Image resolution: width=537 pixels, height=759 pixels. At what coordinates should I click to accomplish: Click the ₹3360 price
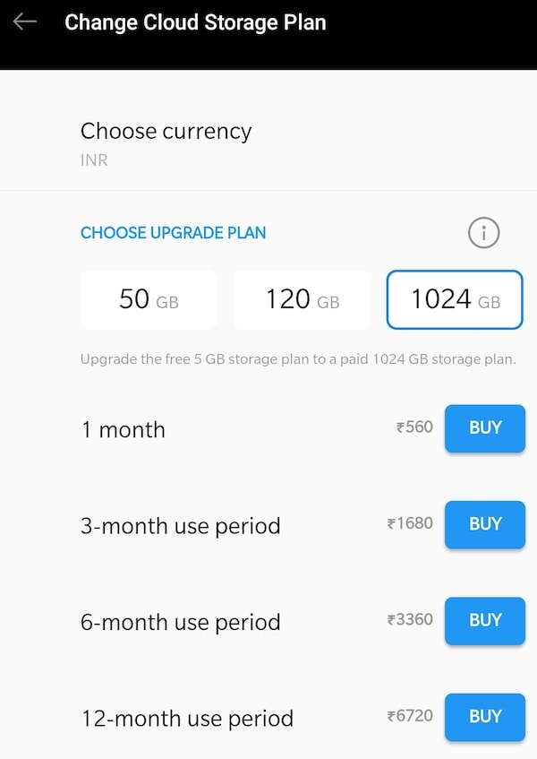pos(410,619)
